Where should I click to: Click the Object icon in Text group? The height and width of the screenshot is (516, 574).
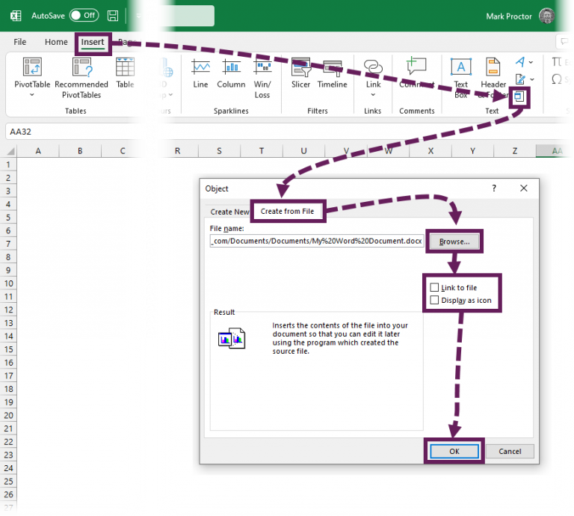520,96
